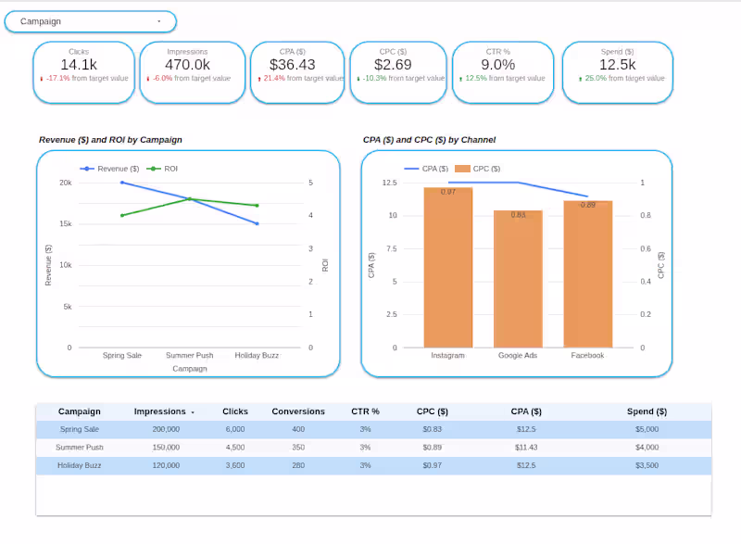Select the Summer Push table row name
The width and height of the screenshot is (741, 544).
click(x=80, y=447)
